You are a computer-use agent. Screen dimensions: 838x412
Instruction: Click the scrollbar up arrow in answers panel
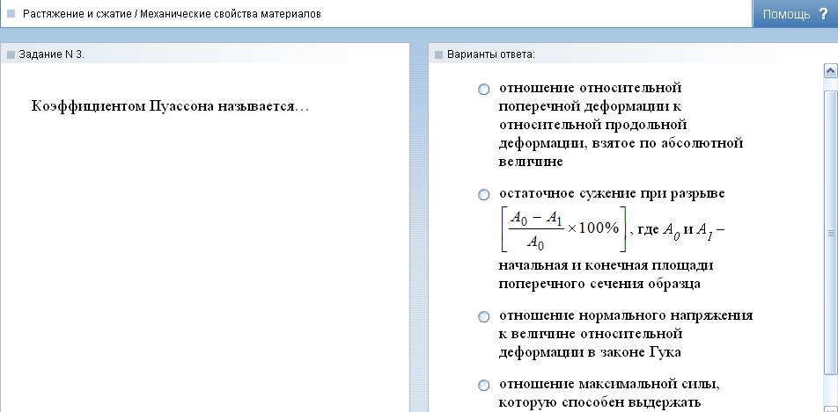[x=831, y=70]
